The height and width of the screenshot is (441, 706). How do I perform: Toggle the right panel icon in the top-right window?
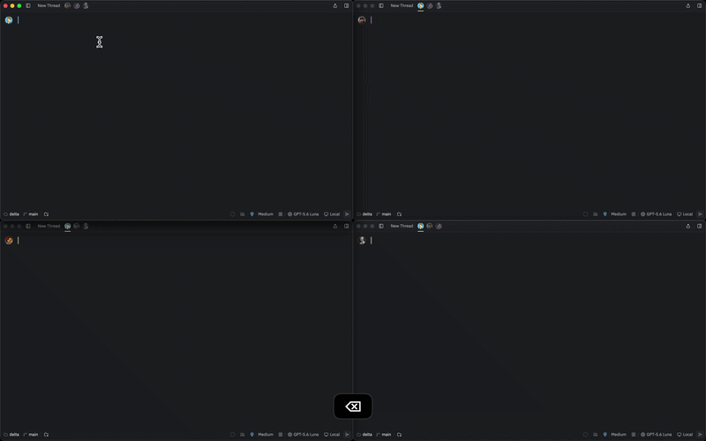699,6
